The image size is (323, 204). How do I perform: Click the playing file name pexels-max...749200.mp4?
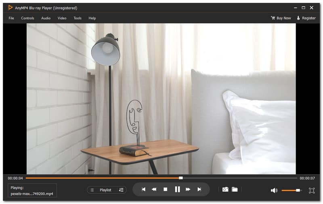pyautogui.click(x=32, y=194)
